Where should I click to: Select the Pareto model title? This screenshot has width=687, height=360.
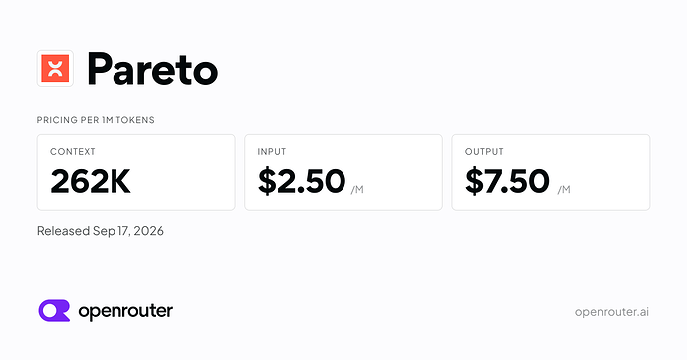(152, 69)
